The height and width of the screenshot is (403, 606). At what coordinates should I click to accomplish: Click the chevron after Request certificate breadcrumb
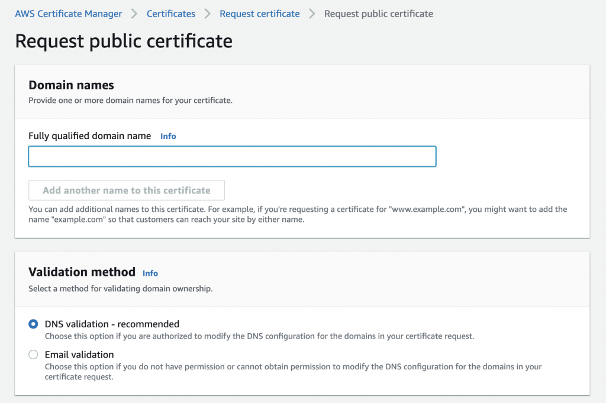[x=312, y=14]
